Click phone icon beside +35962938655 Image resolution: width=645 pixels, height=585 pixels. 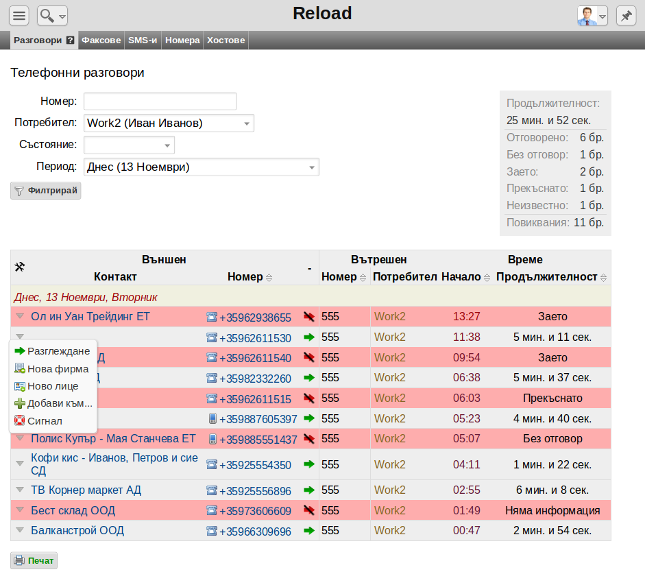tap(211, 317)
